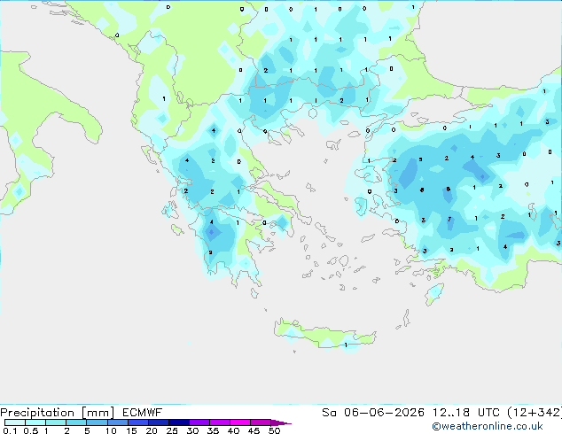Screen dimensions: 562x434
Task: Click the '[mm]' unit label
Action: [98, 413]
